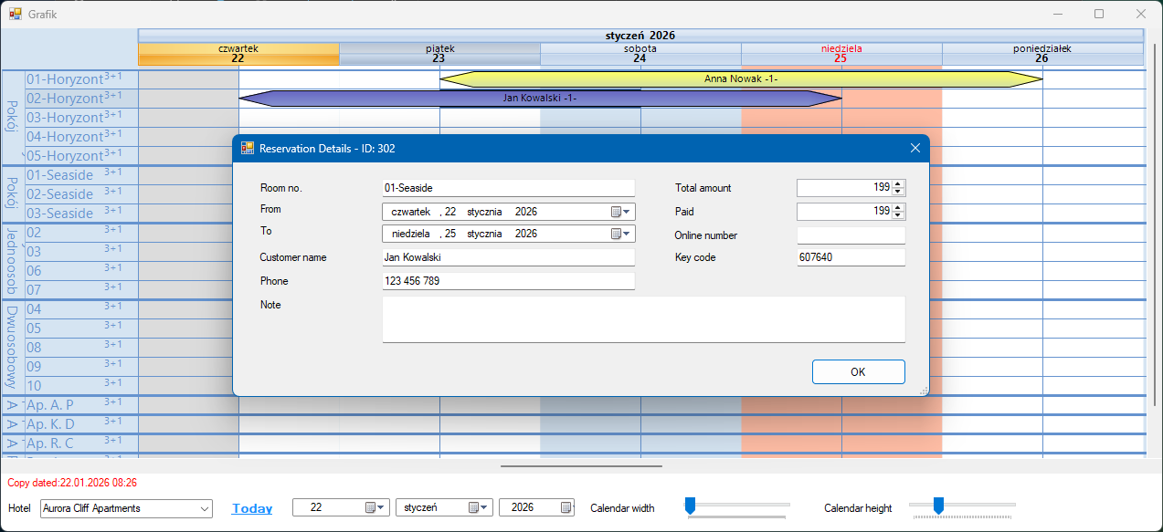Click calendar icon in bottom year picker
Viewport: 1163px width, 532px height.
[566, 508]
